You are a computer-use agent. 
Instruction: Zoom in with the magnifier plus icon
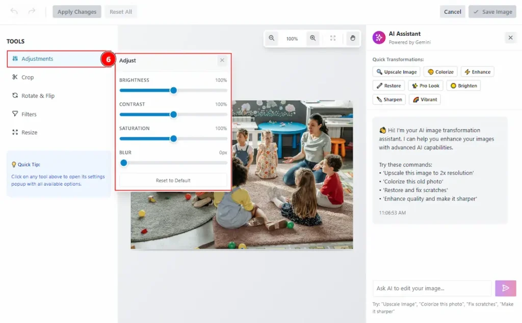313,38
